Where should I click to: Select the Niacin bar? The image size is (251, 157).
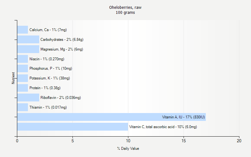click(23, 59)
